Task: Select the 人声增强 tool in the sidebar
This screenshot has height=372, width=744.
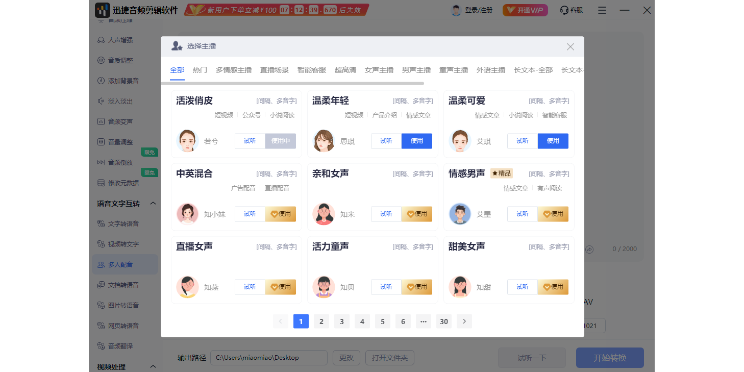Action: click(x=118, y=40)
